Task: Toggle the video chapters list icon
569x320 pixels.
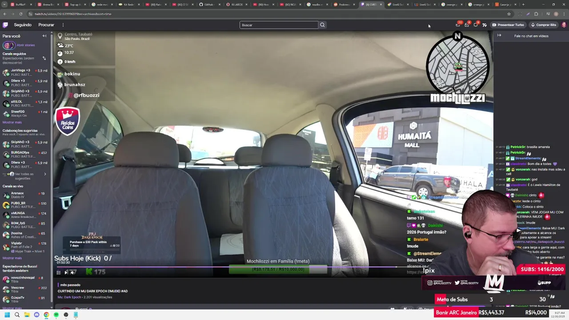Action: 59,272
